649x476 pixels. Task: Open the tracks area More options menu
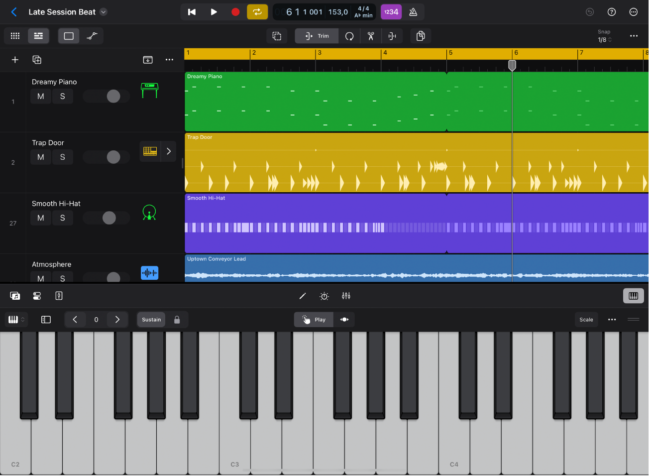point(169,59)
